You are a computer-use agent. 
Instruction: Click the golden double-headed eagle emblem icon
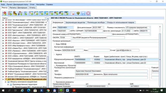(x=78, y=13)
